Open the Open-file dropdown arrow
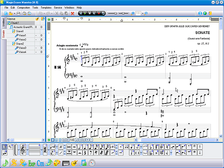The width and height of the screenshot is (224, 168). click(x=15, y=13)
